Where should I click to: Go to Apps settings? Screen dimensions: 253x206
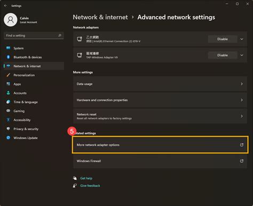pos(34,84)
